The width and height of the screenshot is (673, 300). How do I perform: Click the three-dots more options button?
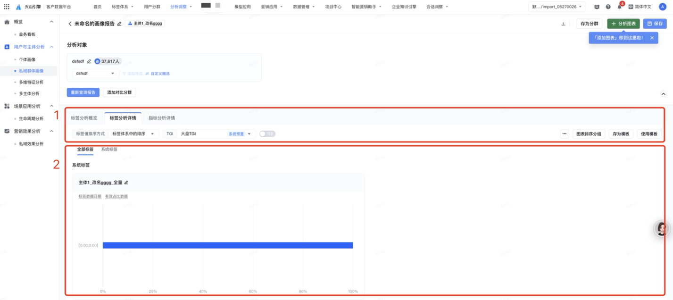[x=564, y=134]
